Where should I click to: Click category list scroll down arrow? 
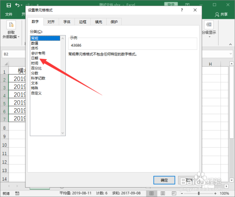[x=63, y=133]
